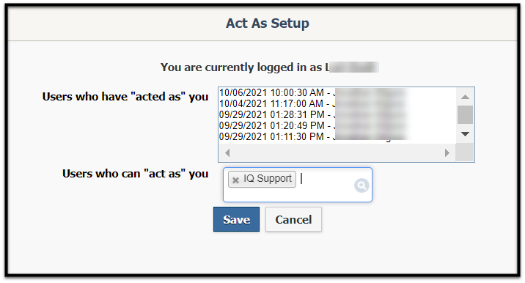Save the Act As settings

tap(236, 219)
